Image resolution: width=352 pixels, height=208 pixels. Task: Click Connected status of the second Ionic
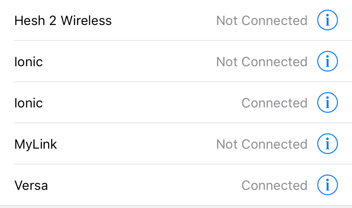click(274, 103)
